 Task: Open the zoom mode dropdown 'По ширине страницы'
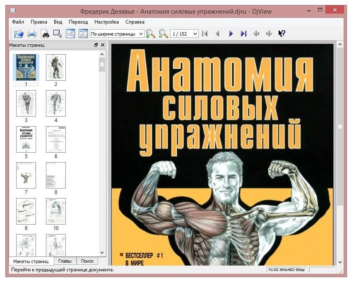coord(117,34)
